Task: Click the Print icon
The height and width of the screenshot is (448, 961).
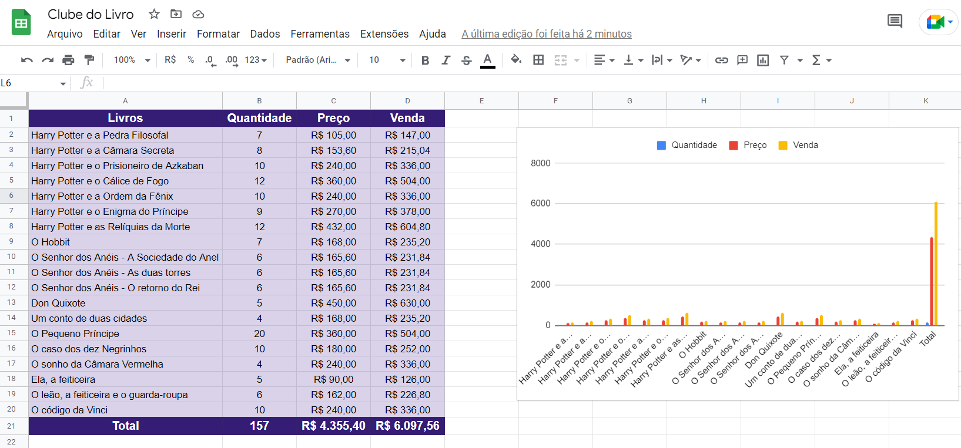Action: tap(69, 60)
